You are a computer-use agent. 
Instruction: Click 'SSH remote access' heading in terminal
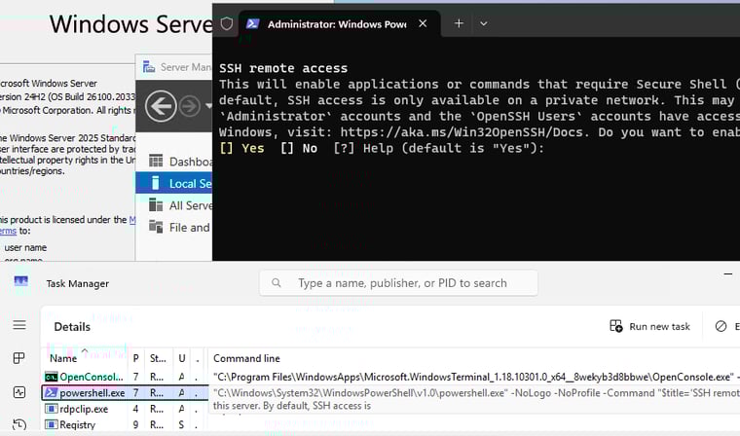pyautogui.click(x=283, y=68)
